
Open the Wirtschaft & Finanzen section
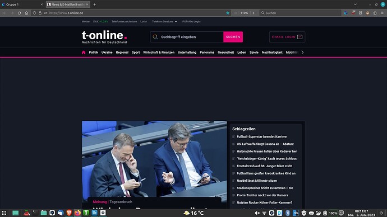tap(159, 53)
